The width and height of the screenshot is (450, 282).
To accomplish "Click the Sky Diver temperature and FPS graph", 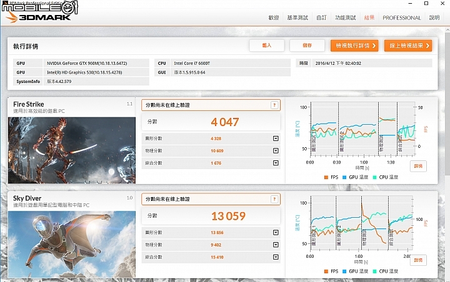I will pyautogui.click(x=361, y=223).
